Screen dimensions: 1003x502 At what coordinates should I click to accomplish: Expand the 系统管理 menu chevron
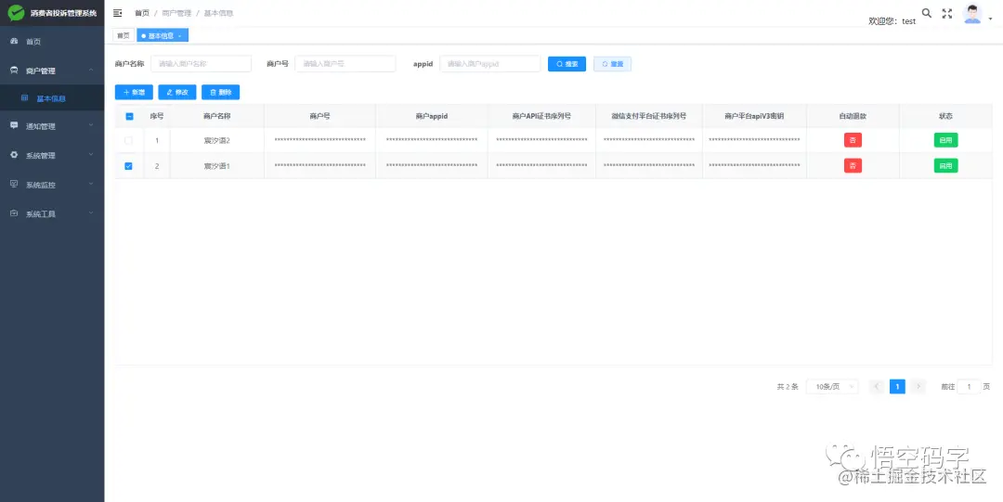(91, 155)
